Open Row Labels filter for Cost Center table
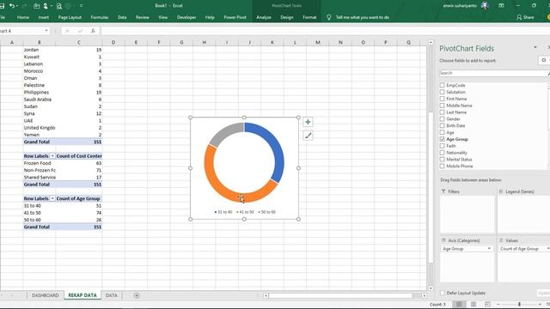The width and height of the screenshot is (550, 309). pyautogui.click(x=52, y=156)
